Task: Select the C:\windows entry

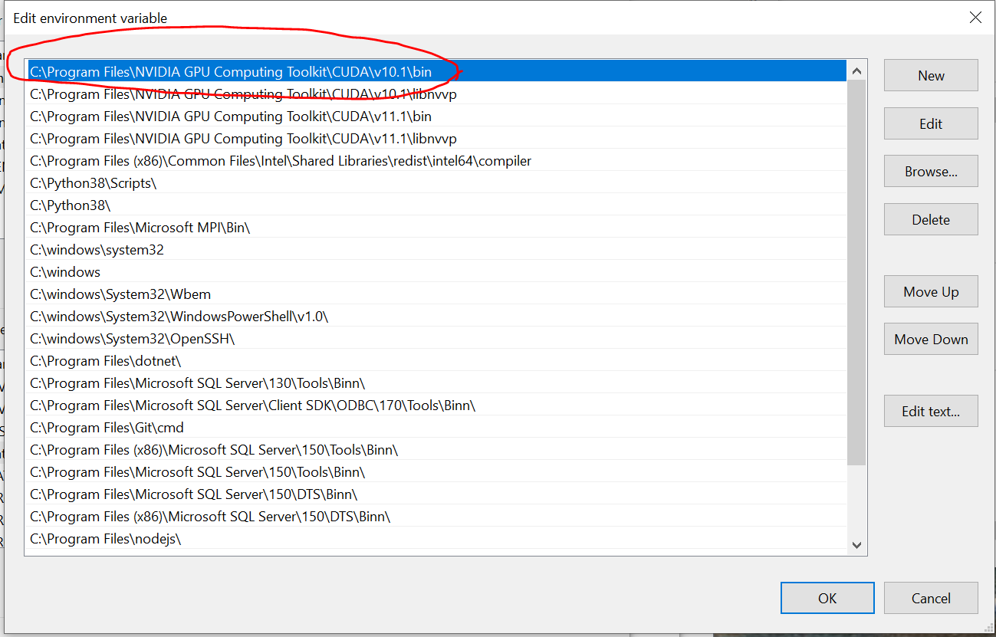Action: point(436,272)
